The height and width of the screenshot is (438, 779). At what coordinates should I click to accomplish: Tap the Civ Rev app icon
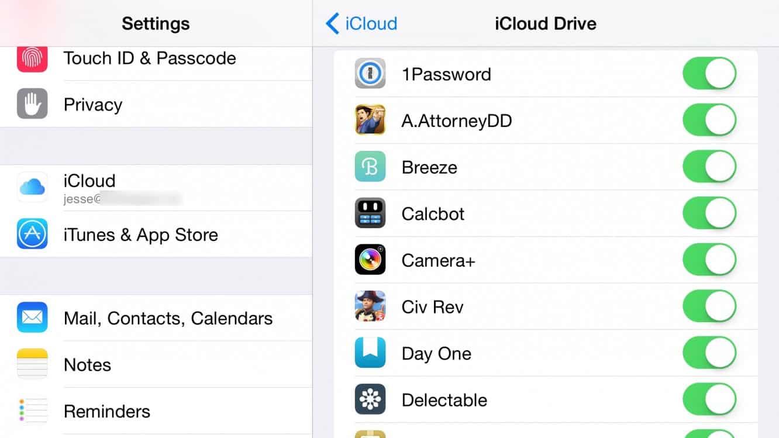tap(370, 306)
